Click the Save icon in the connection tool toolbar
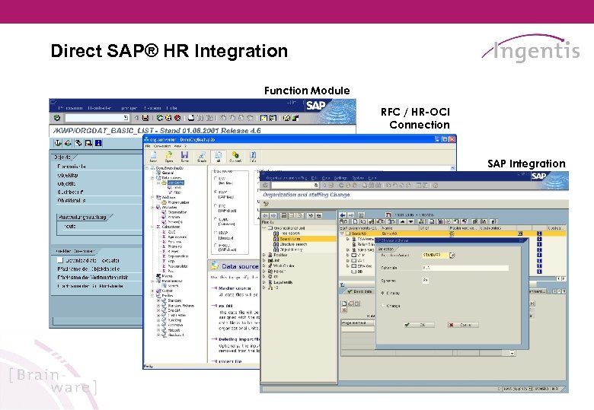 click(184, 156)
